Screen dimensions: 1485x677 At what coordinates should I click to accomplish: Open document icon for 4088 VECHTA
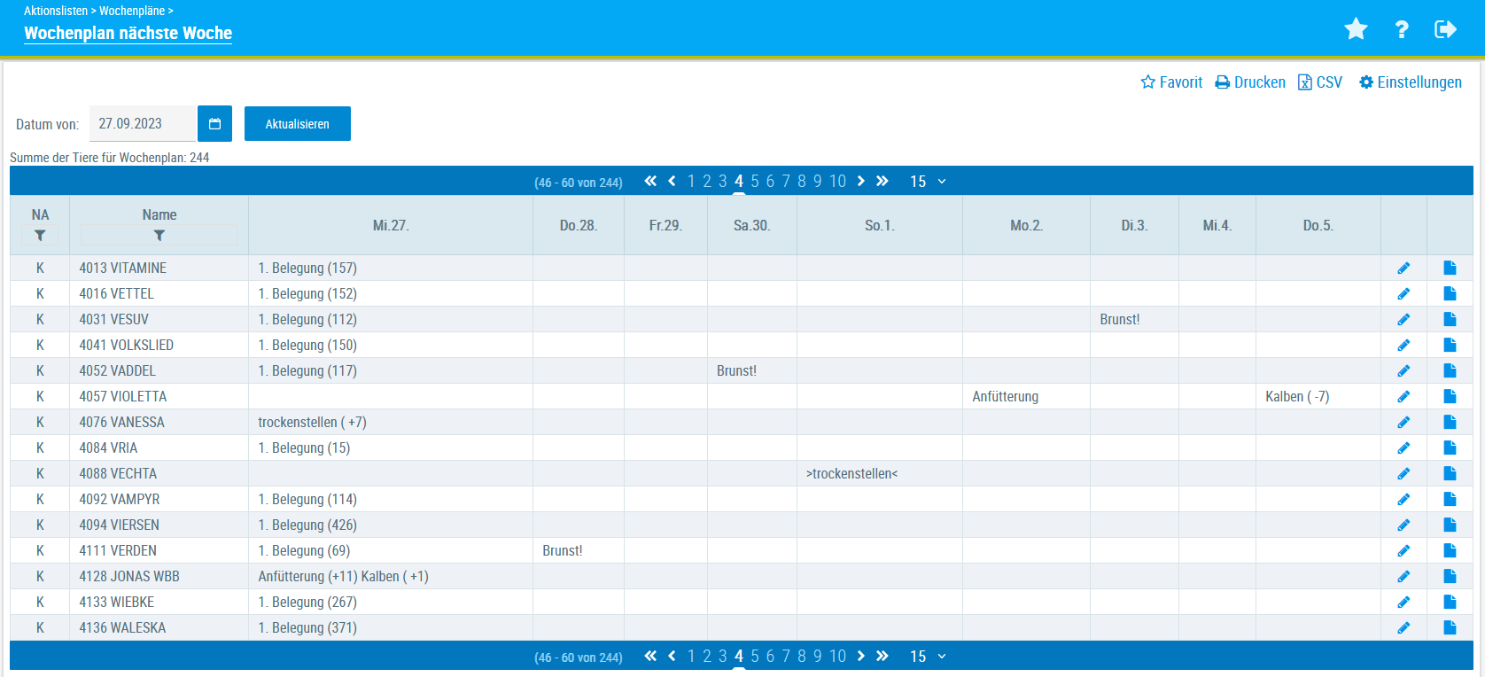[1450, 473]
